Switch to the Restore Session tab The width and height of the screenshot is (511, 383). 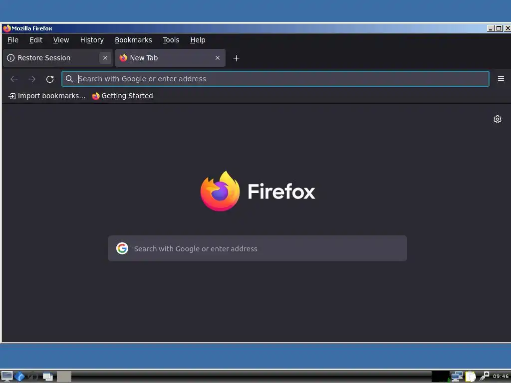click(x=58, y=58)
